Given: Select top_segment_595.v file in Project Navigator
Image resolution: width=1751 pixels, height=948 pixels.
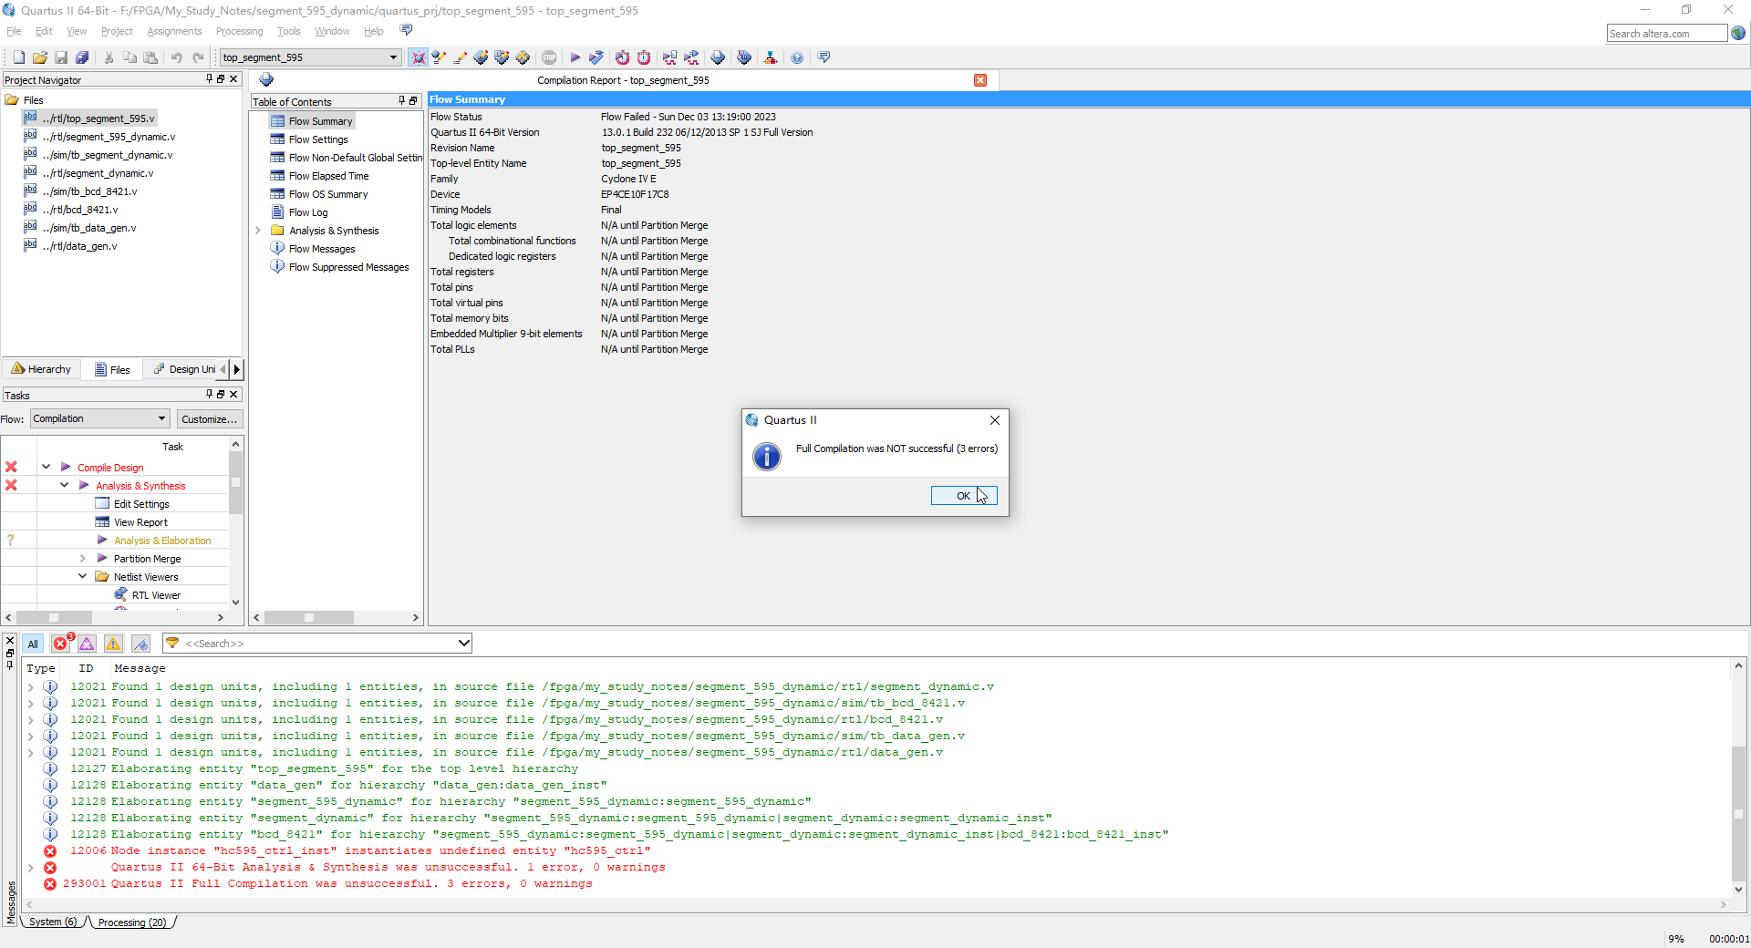Looking at the screenshot, I should coord(100,118).
